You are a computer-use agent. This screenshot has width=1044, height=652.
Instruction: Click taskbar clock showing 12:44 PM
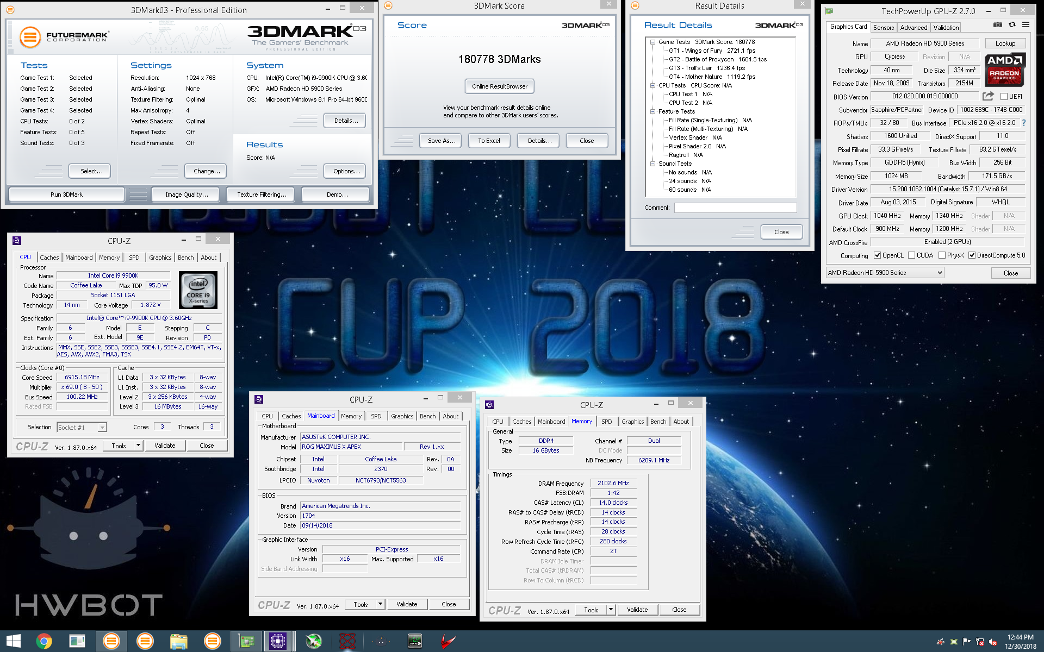[x=1021, y=642]
